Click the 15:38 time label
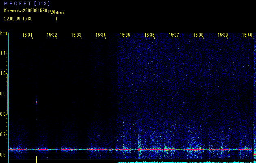 198,35
